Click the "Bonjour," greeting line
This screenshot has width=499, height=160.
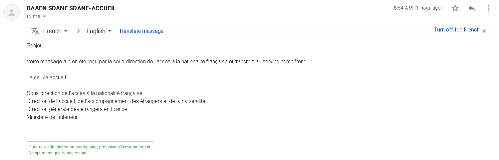point(36,46)
